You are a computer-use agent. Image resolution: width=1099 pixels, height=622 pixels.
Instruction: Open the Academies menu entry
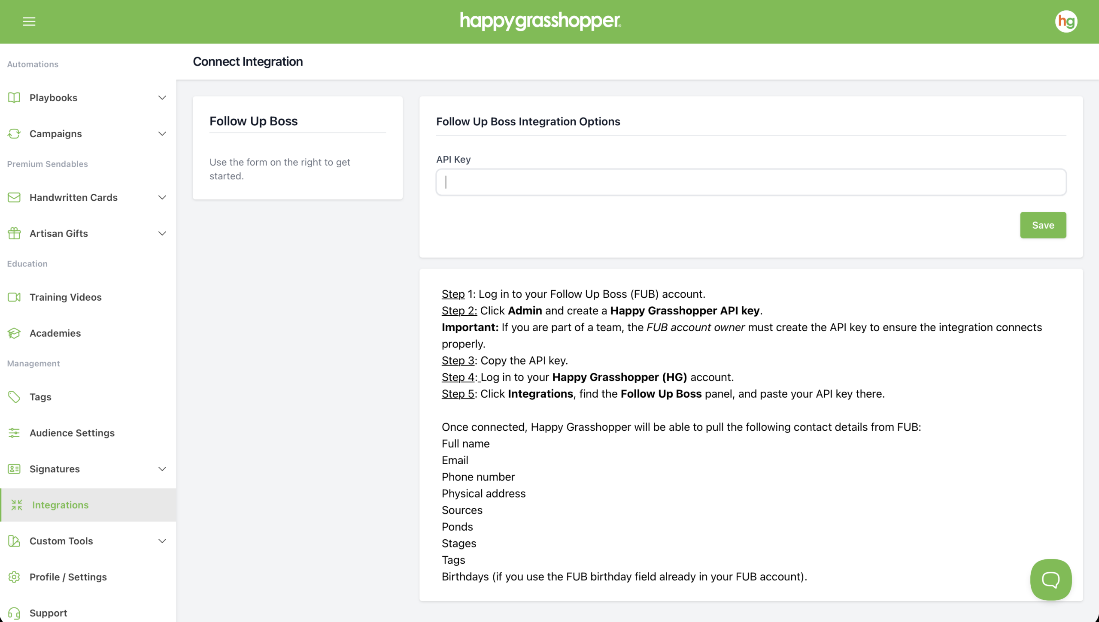55,333
